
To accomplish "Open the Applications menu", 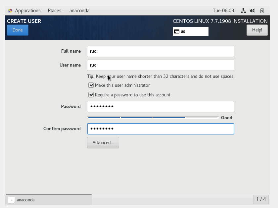I will pyautogui.click(x=28, y=11).
